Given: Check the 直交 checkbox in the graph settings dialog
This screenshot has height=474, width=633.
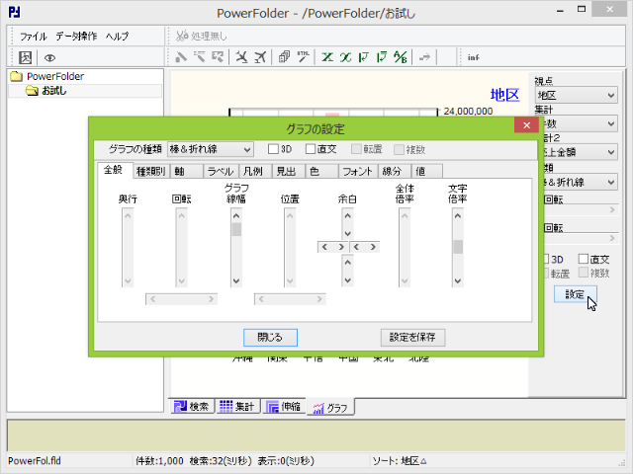Looking at the screenshot, I should pos(311,149).
